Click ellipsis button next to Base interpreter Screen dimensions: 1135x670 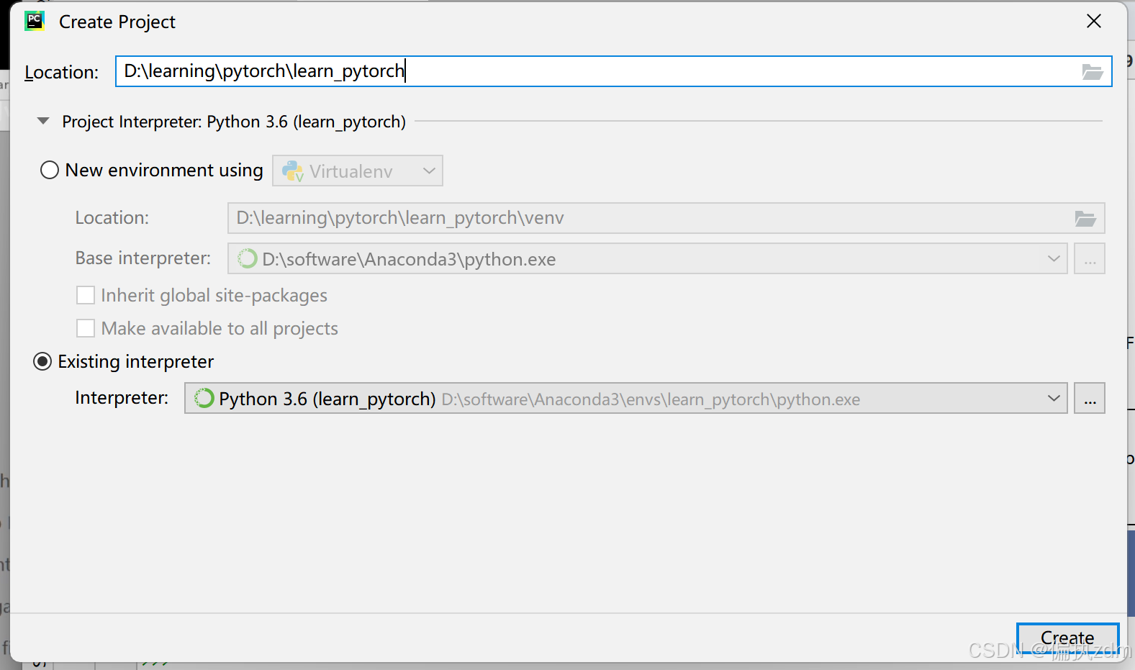coord(1090,259)
